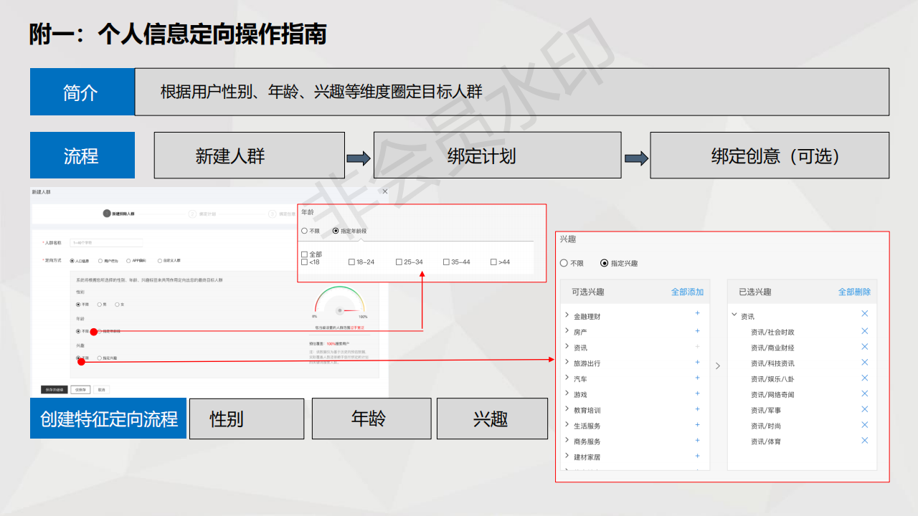The image size is (918, 516).
Task: Remove 资讯/商业财经 from selected interests
Action: click(865, 347)
